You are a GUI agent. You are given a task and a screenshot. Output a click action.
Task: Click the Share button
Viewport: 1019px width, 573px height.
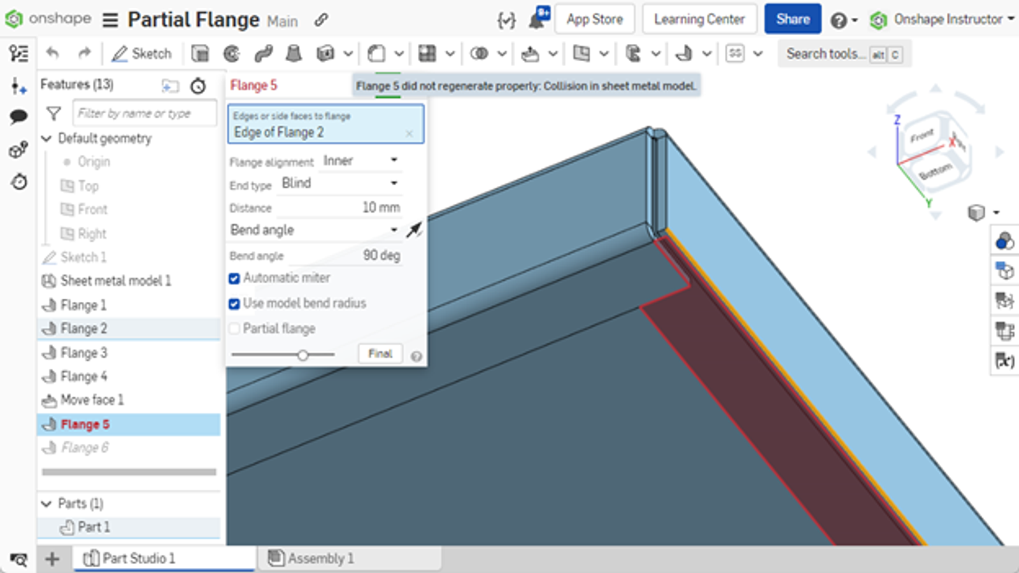(792, 19)
